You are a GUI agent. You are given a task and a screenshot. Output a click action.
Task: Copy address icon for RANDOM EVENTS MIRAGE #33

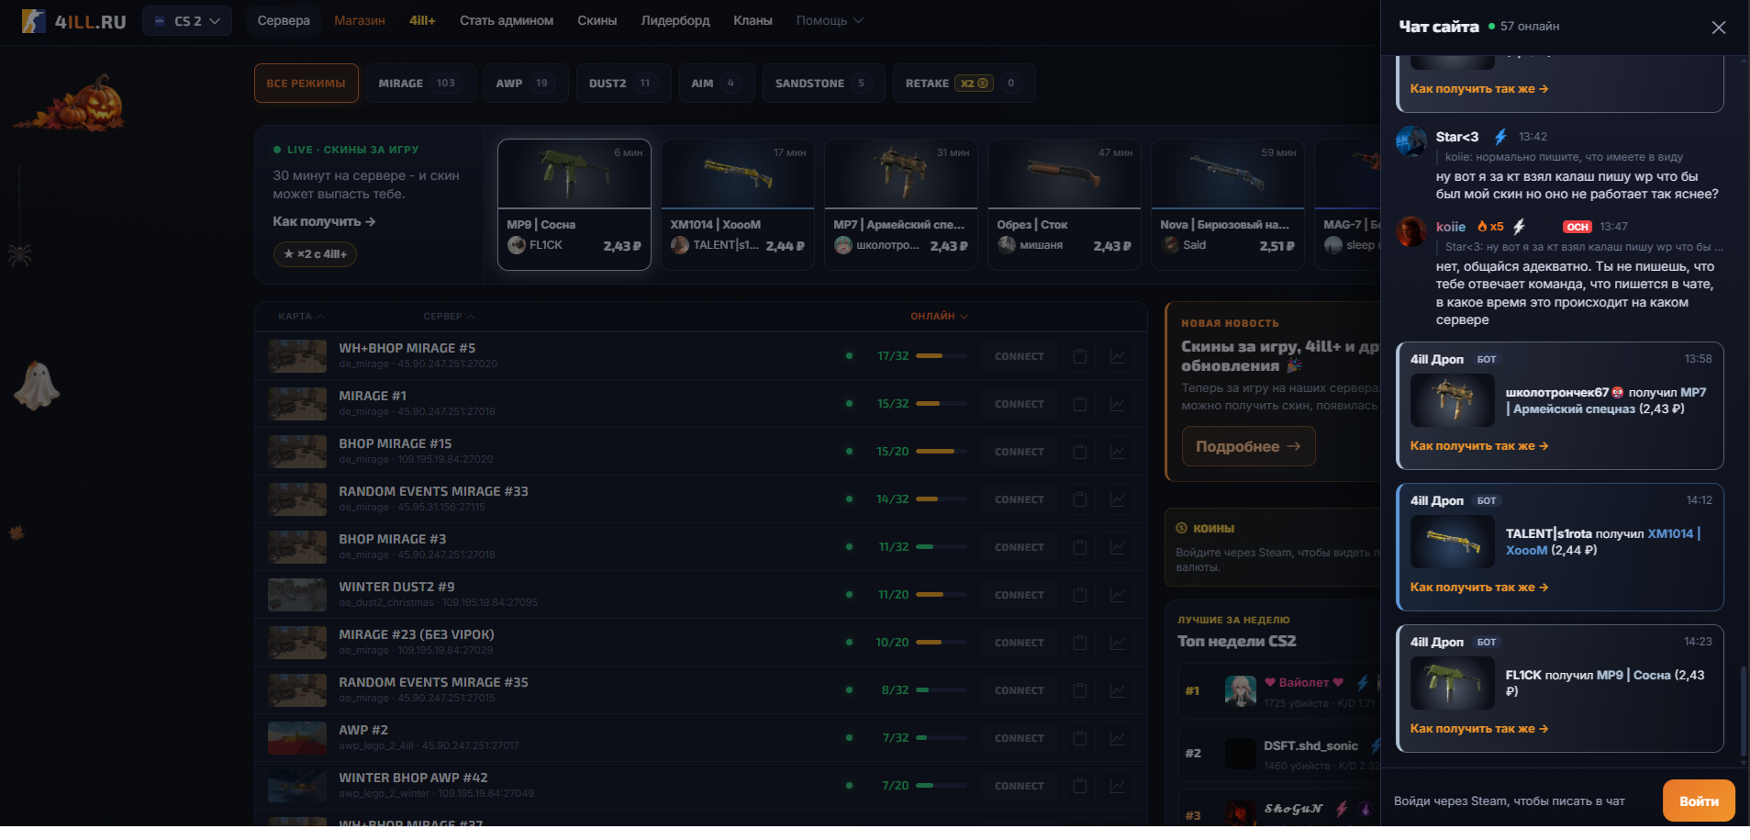pyautogui.click(x=1080, y=499)
